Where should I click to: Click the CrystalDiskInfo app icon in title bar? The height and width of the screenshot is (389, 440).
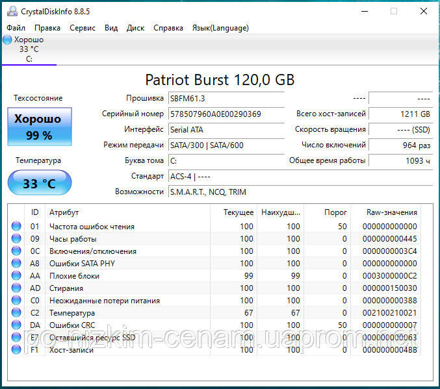[11, 11]
